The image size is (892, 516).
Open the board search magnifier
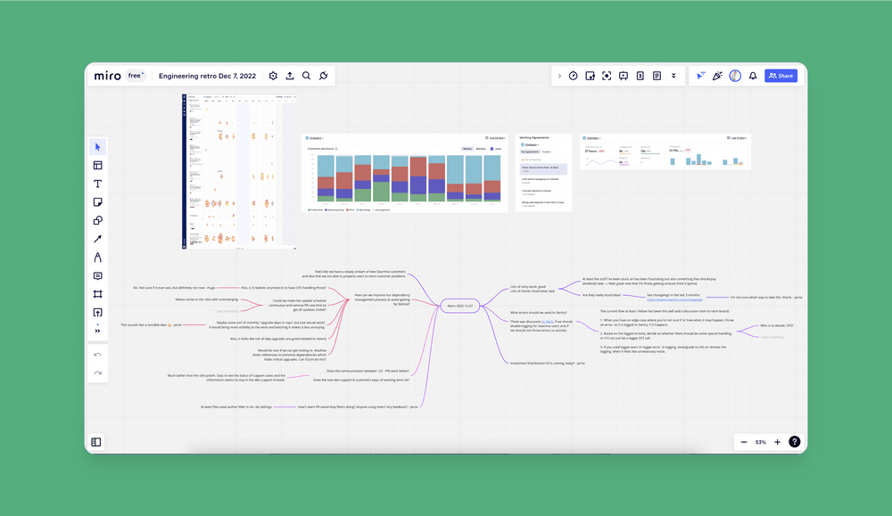(x=306, y=76)
